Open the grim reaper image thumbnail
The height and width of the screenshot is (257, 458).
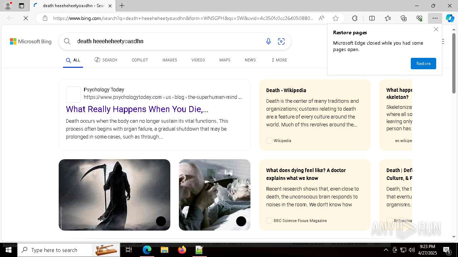point(114,195)
